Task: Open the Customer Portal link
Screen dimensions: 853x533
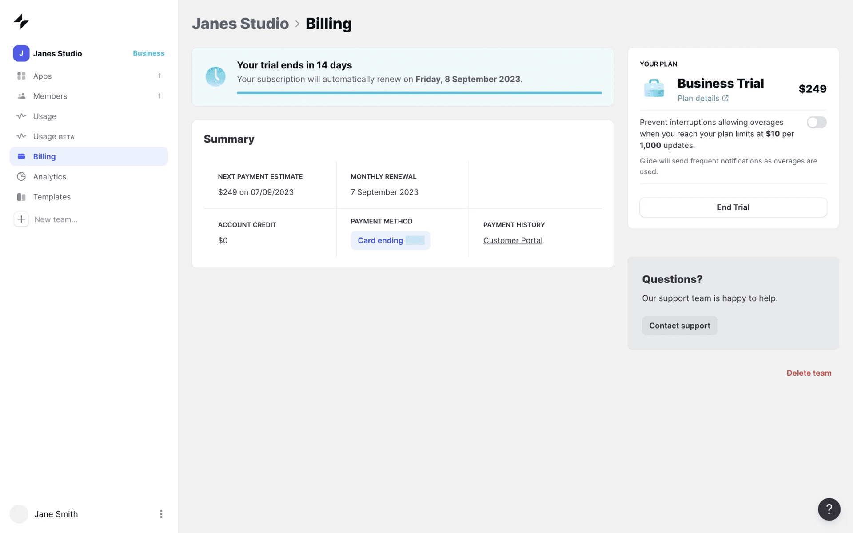Action: point(513,240)
